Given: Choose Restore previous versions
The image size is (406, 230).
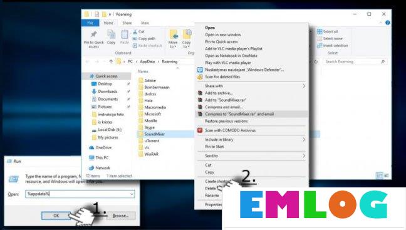Looking at the screenshot, I should pyautogui.click(x=226, y=121).
